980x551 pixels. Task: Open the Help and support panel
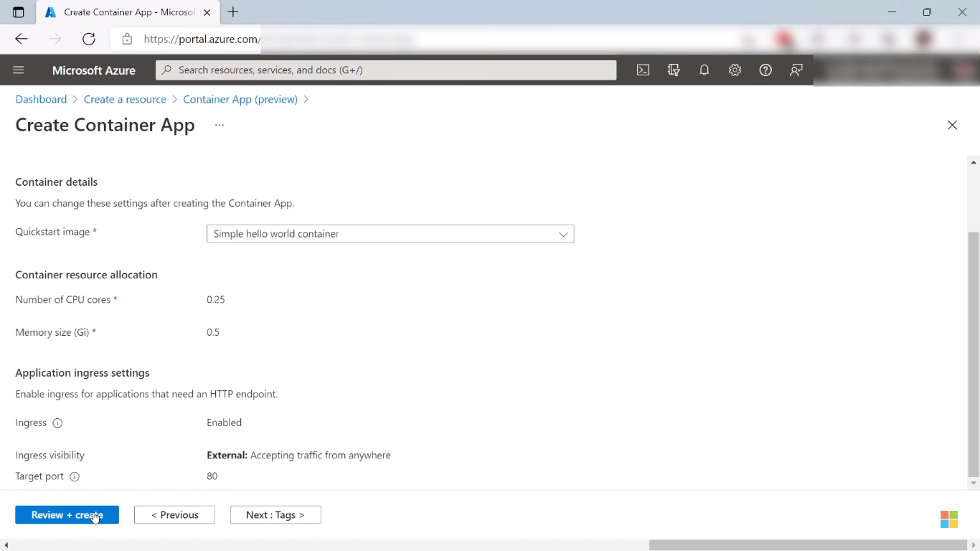[x=765, y=70]
